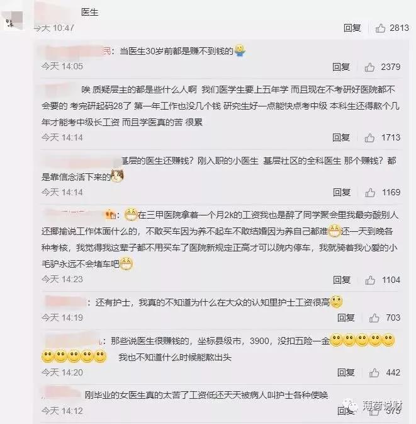The width and height of the screenshot is (416, 424).
Task: Like the top comment with 2813 likes
Action: click(x=380, y=28)
